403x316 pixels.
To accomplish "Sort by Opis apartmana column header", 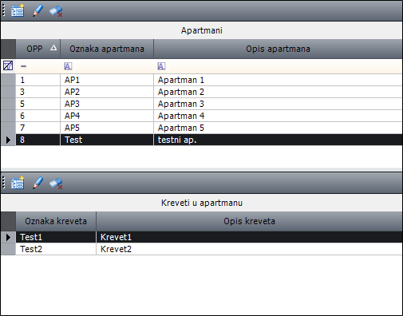I will pos(278,49).
